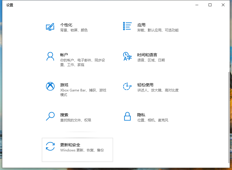Maximize the 设置 window
The height and width of the screenshot is (170, 232).
point(210,5)
